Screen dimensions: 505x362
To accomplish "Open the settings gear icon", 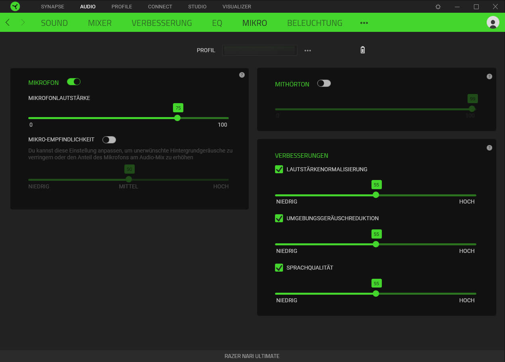I will 438,7.
